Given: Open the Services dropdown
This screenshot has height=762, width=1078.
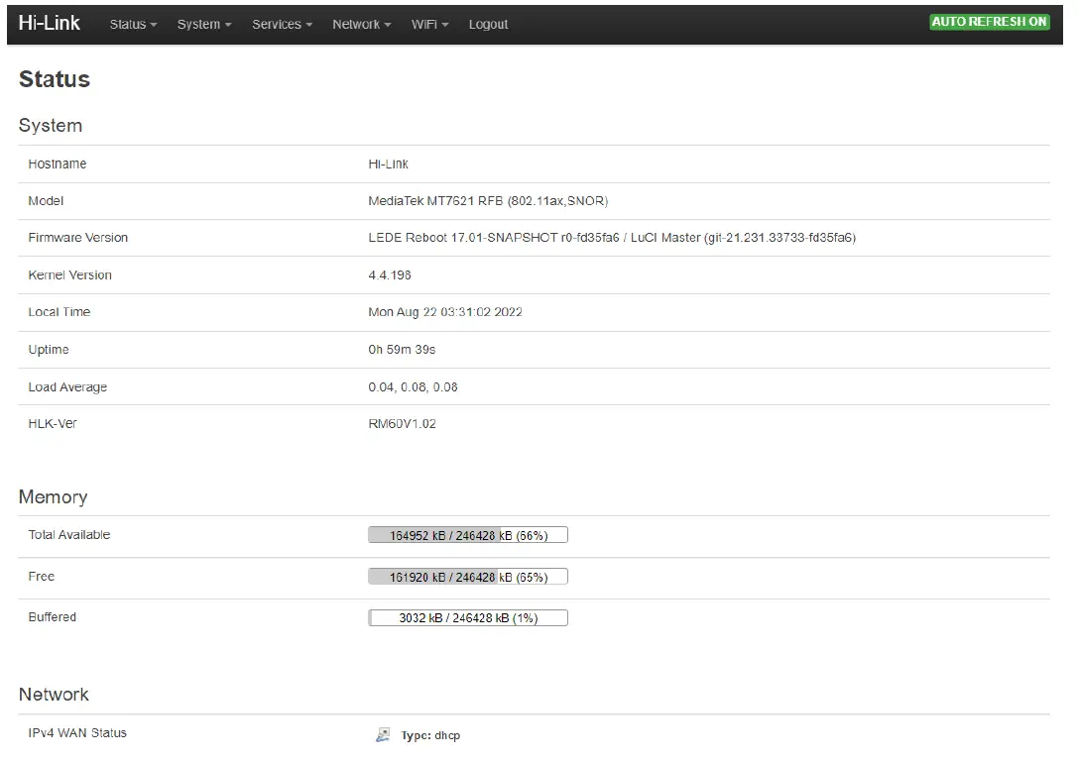Looking at the screenshot, I should tap(282, 24).
